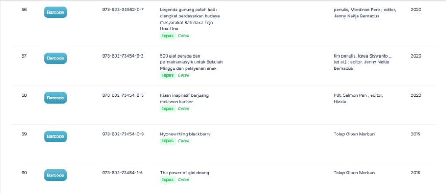Click the lepas badge in row 57
Screen dimensions: 446x193
tap(168, 75)
